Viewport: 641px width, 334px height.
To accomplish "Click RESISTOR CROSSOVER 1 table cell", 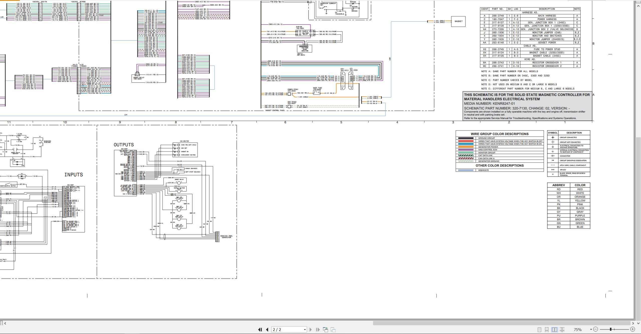I will [547, 63].
